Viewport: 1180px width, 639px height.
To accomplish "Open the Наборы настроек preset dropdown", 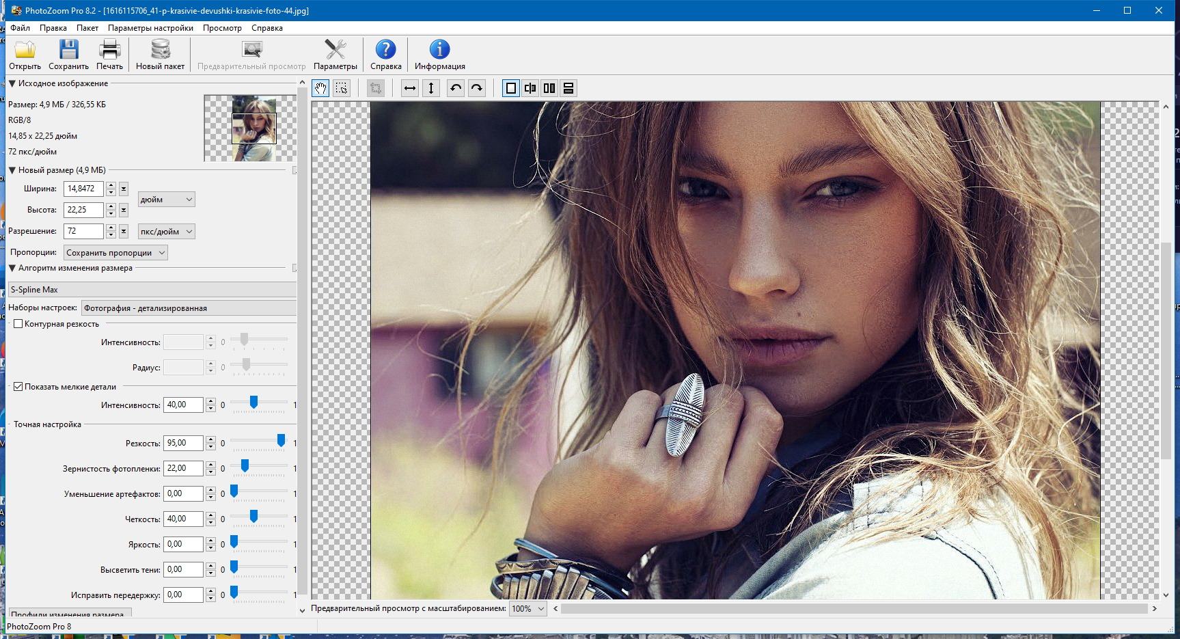I will pyautogui.click(x=189, y=308).
